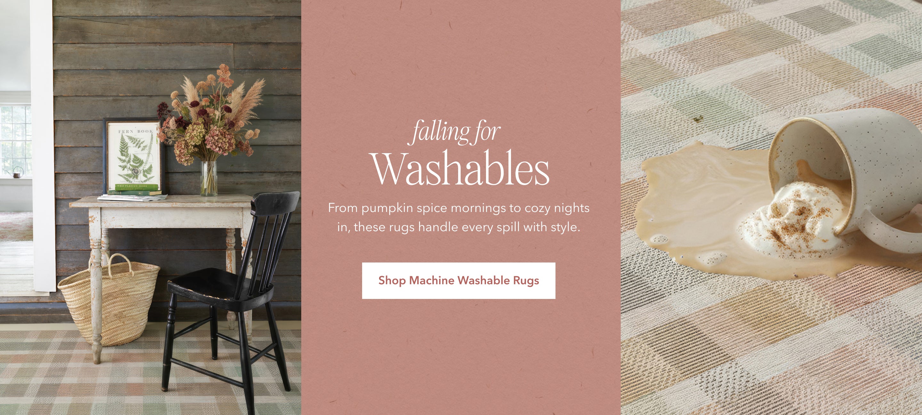Click the pumpkin spice mornings description text
This screenshot has width=922, height=415.
coord(458,217)
